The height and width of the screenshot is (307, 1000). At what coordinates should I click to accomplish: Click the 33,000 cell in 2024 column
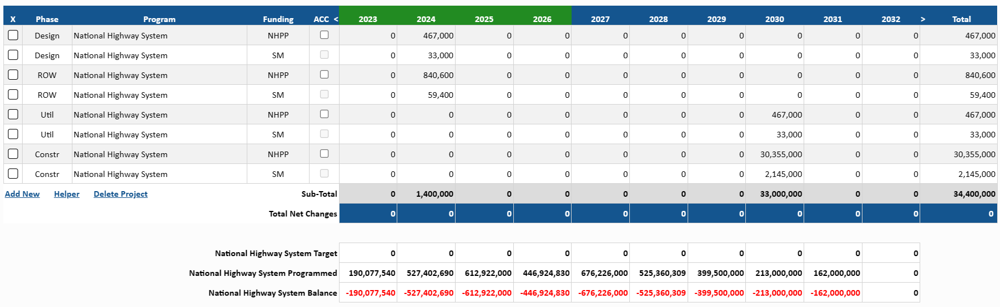tap(426, 55)
